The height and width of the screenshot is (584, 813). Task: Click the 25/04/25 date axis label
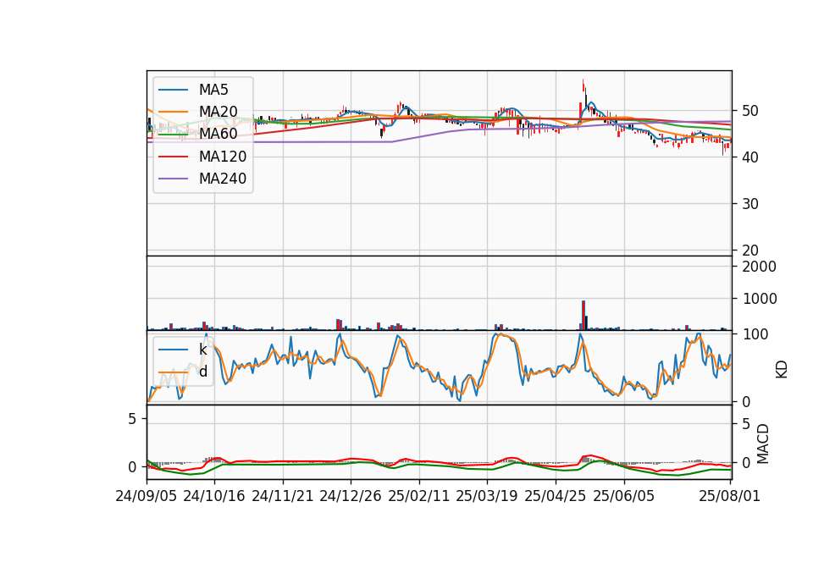pyautogui.click(x=556, y=496)
